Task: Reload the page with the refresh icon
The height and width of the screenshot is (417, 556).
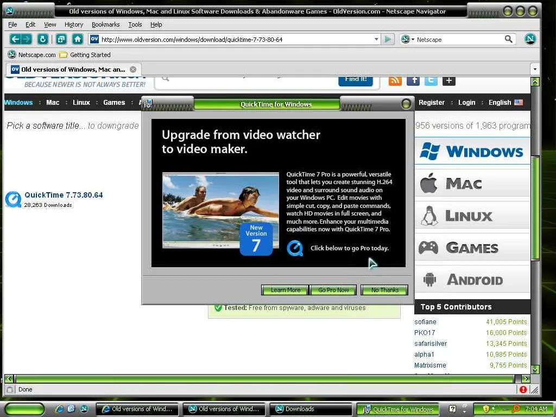Action: click(x=42, y=39)
